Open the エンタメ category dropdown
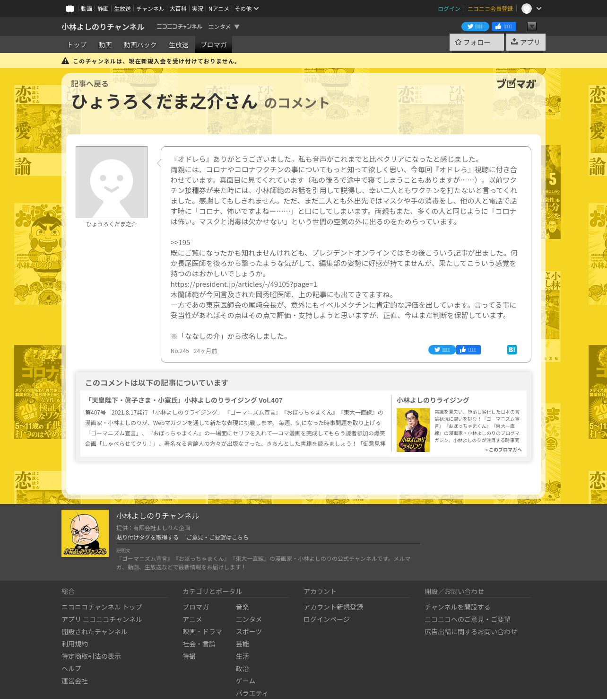Viewport: 607px width, 699px height. (x=224, y=27)
